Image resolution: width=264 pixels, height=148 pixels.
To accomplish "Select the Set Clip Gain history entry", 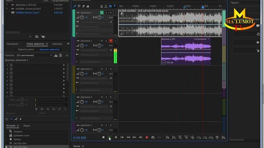I will click(x=20, y=143).
